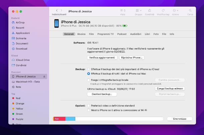Image resolution: width=204 pixels, height=135 pixels.
Task: Click the Condividi share icon
Action: tap(149, 10)
